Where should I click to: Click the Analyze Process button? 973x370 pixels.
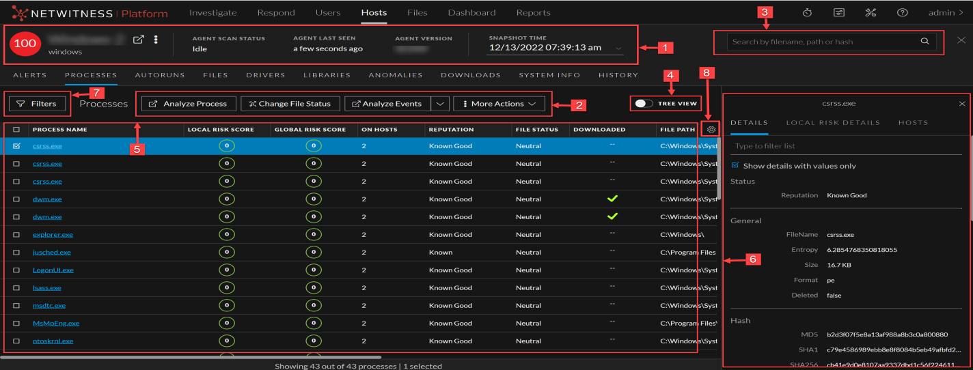click(189, 104)
